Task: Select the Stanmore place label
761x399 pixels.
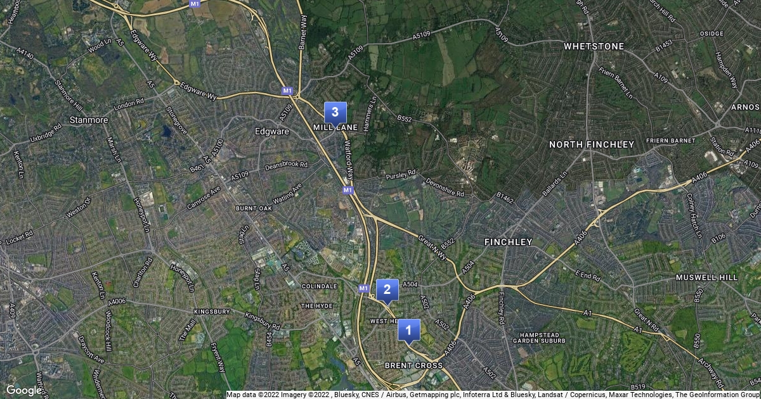Action: [x=89, y=119]
